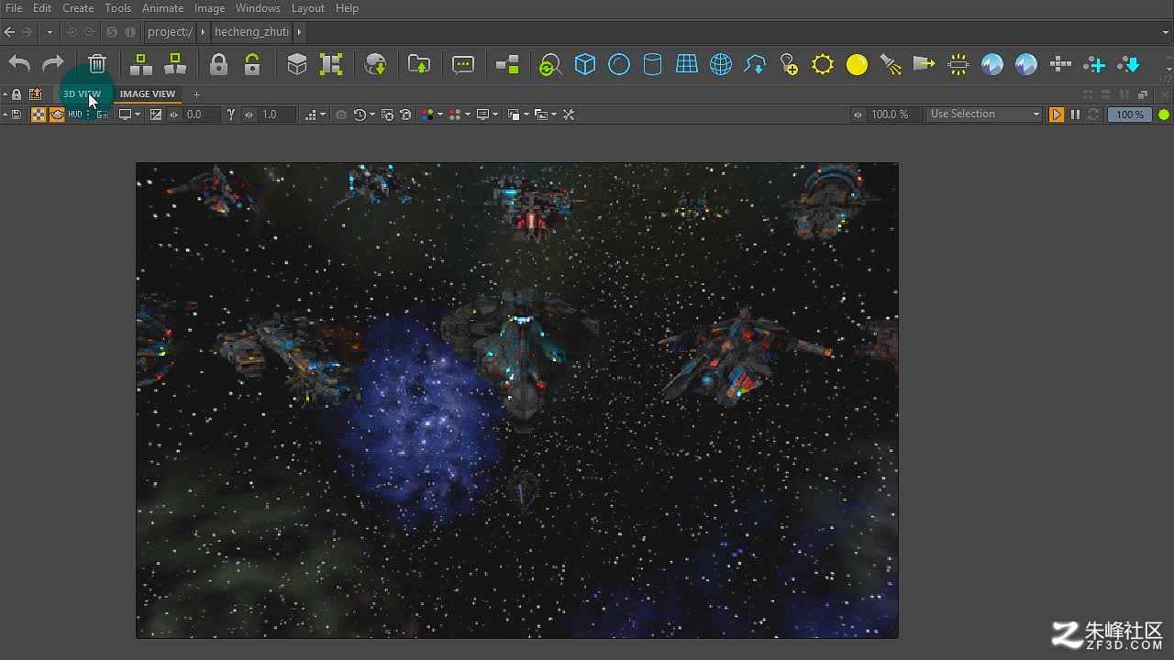Open the display monitor dropdown

coord(129,115)
